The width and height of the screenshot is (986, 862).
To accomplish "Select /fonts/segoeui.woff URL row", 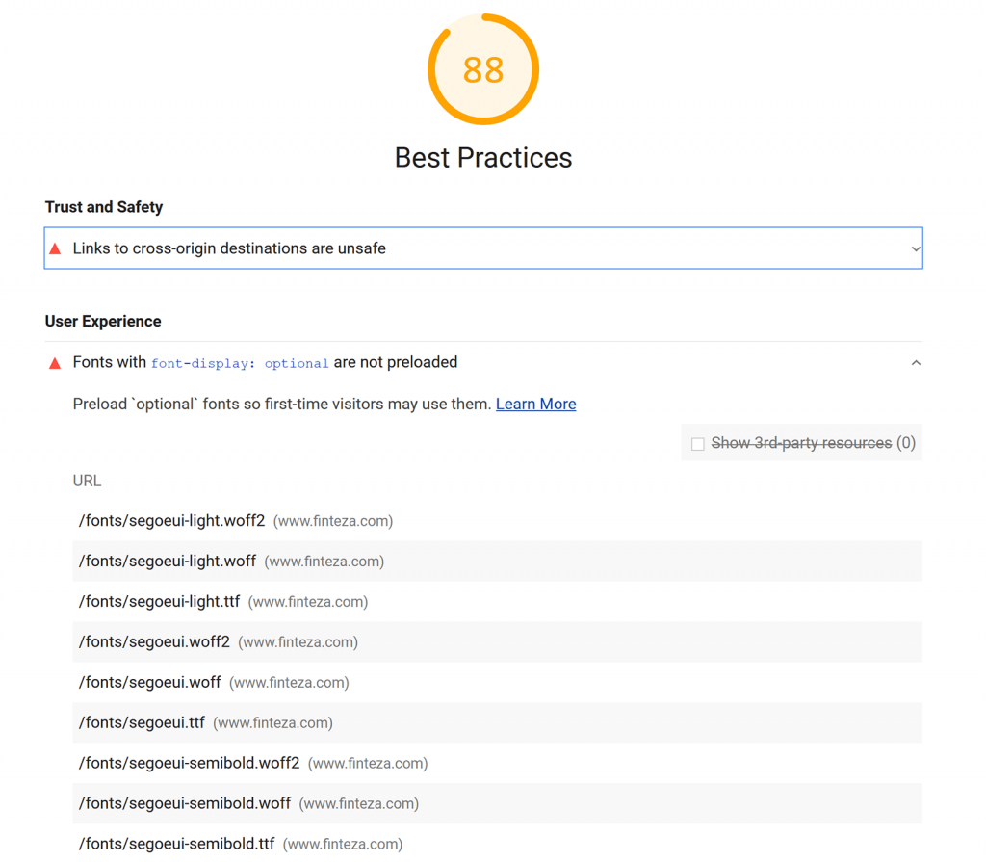I will tap(498, 682).
